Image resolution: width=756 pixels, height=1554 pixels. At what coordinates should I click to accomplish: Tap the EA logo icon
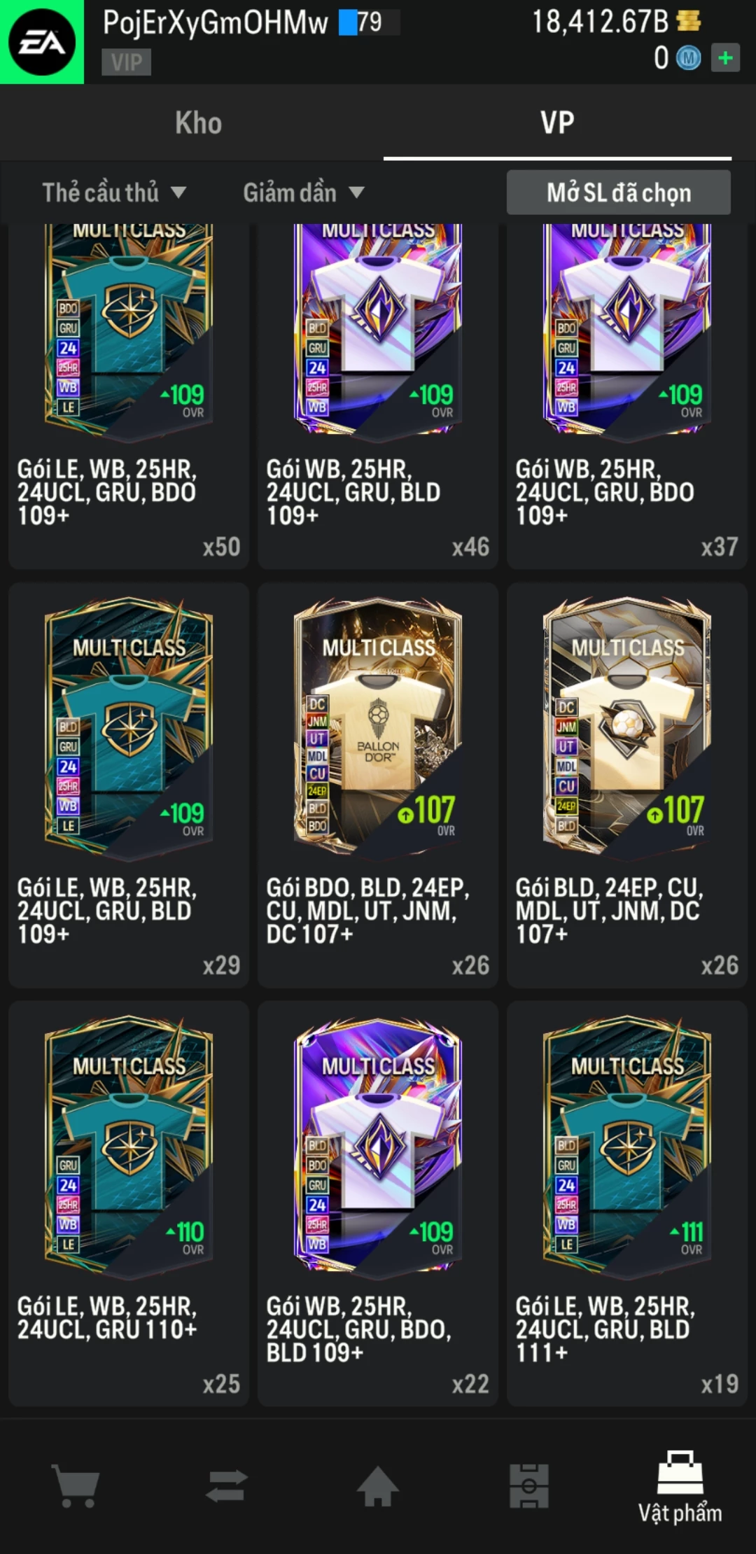[x=42, y=42]
